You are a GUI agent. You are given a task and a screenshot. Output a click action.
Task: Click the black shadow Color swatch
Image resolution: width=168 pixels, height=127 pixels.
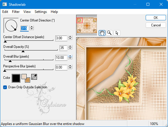[x=16, y=78]
